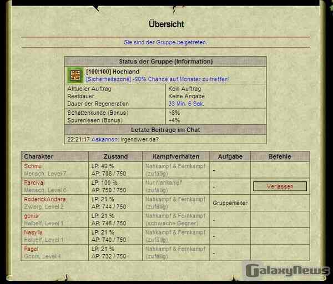Open Schmu character profile link
This screenshot has height=284, width=333.
click(x=33, y=166)
